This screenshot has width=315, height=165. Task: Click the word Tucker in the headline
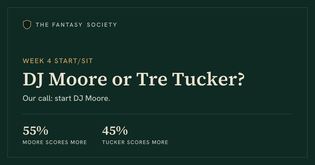pyautogui.click(x=202, y=79)
